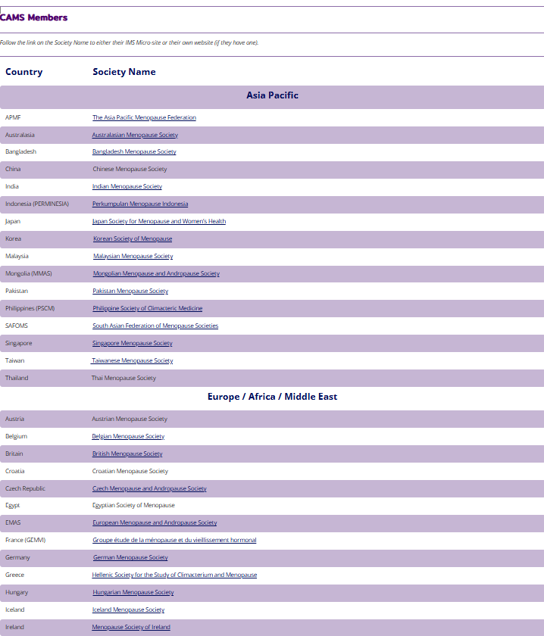Click Malaysian Menopause Society link
The image size is (544, 636).
[133, 256]
